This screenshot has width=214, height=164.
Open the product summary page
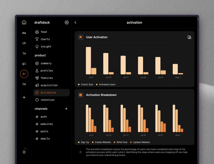[x=51, y=63]
